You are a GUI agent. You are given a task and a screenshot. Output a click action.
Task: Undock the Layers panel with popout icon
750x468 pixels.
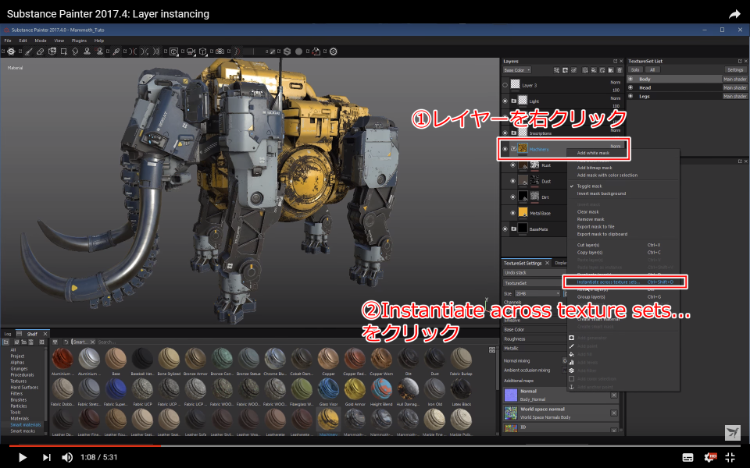click(x=615, y=61)
